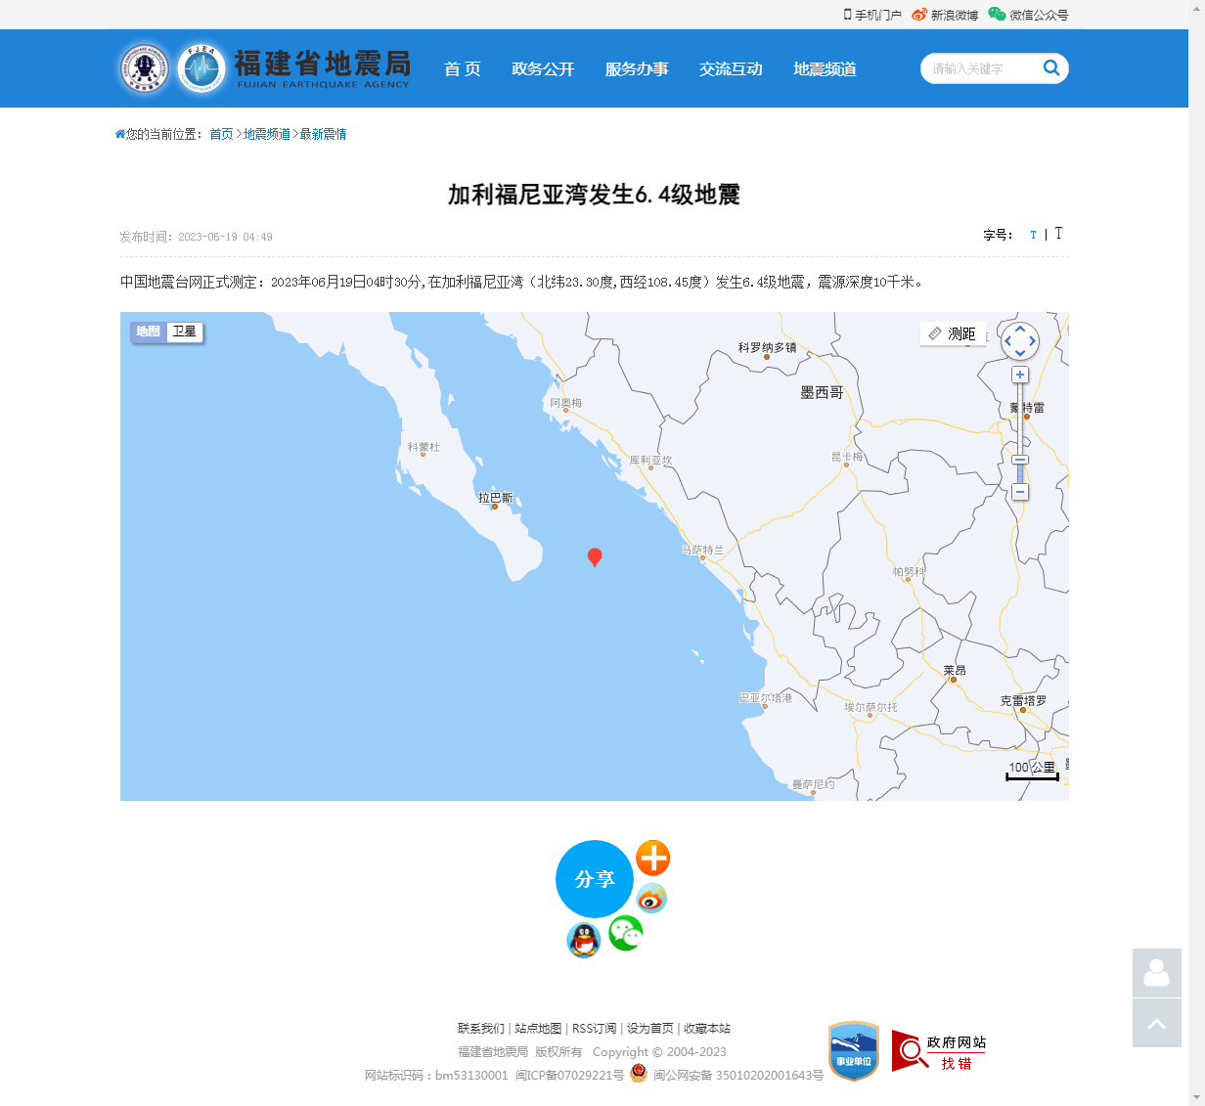Share via the WeChat green icon

(625, 933)
